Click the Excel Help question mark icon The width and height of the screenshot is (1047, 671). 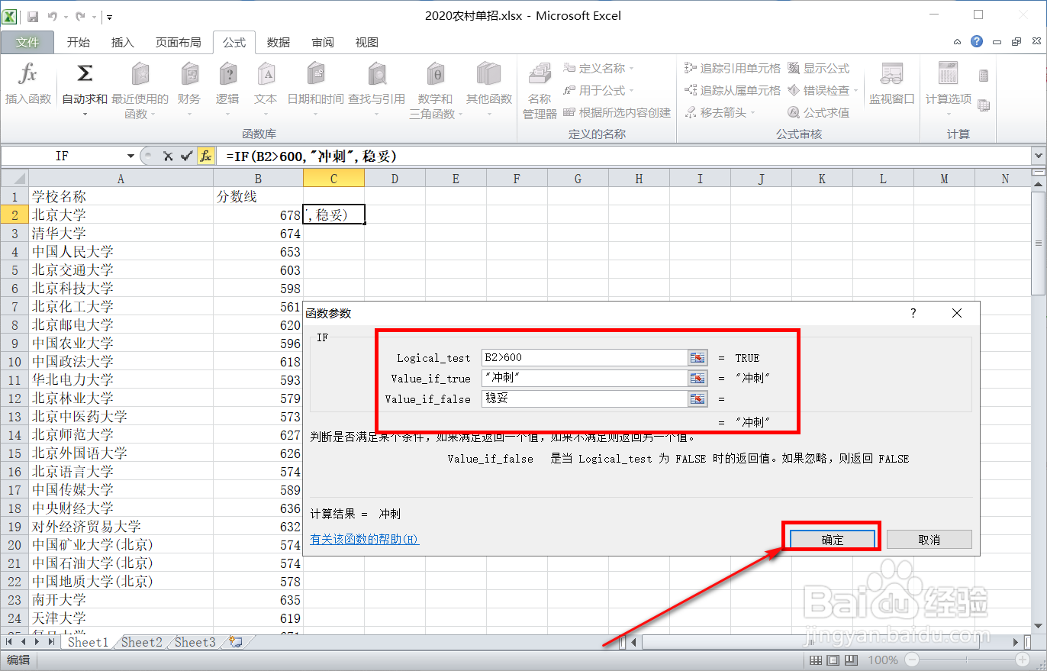pos(977,42)
